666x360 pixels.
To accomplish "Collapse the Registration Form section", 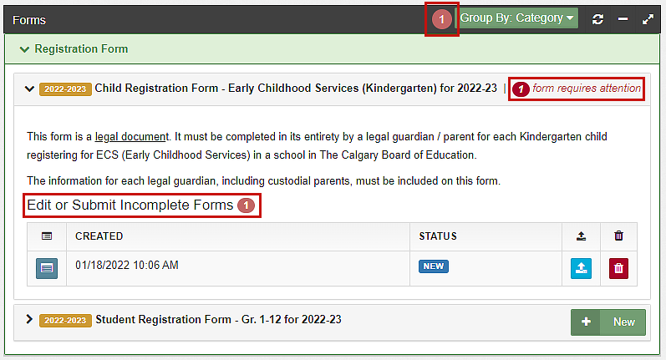I will point(24,49).
